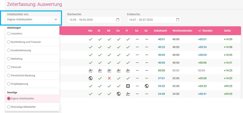The height and width of the screenshot is (113, 243).
Task: Open the Endwoche calendar picker icon
Action: (x=178, y=20)
